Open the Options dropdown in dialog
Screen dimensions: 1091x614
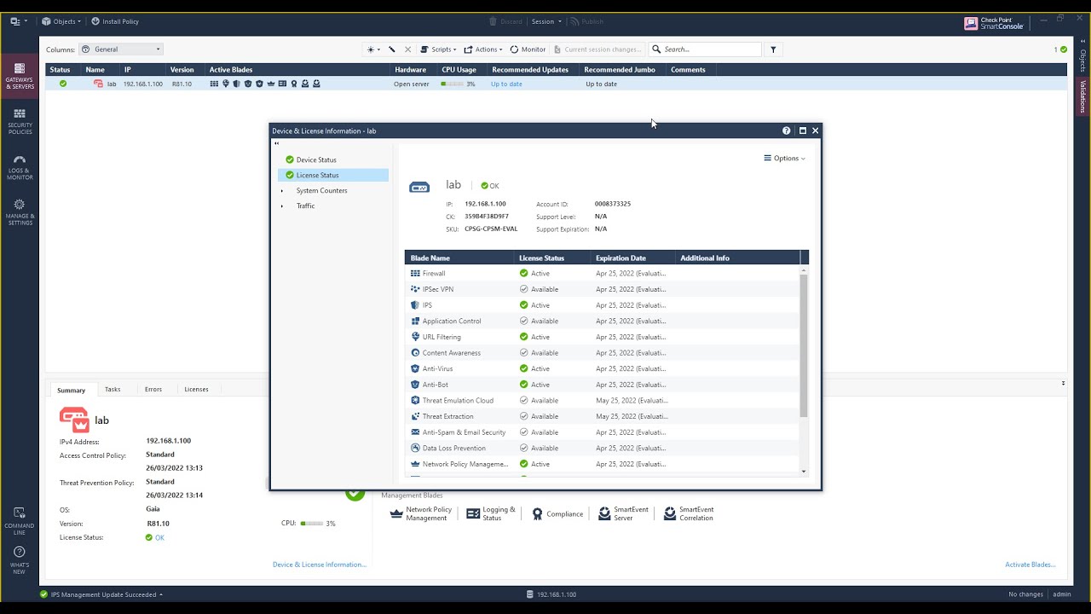[784, 158]
